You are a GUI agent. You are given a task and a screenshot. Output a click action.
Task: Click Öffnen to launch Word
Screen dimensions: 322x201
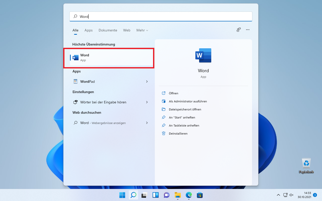tap(173, 93)
